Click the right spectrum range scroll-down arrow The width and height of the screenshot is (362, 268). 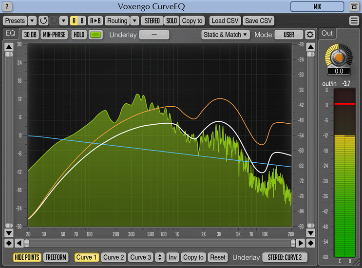(x=310, y=233)
